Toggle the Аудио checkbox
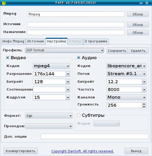The width and height of the screenshot is (152, 156). click(x=79, y=58)
